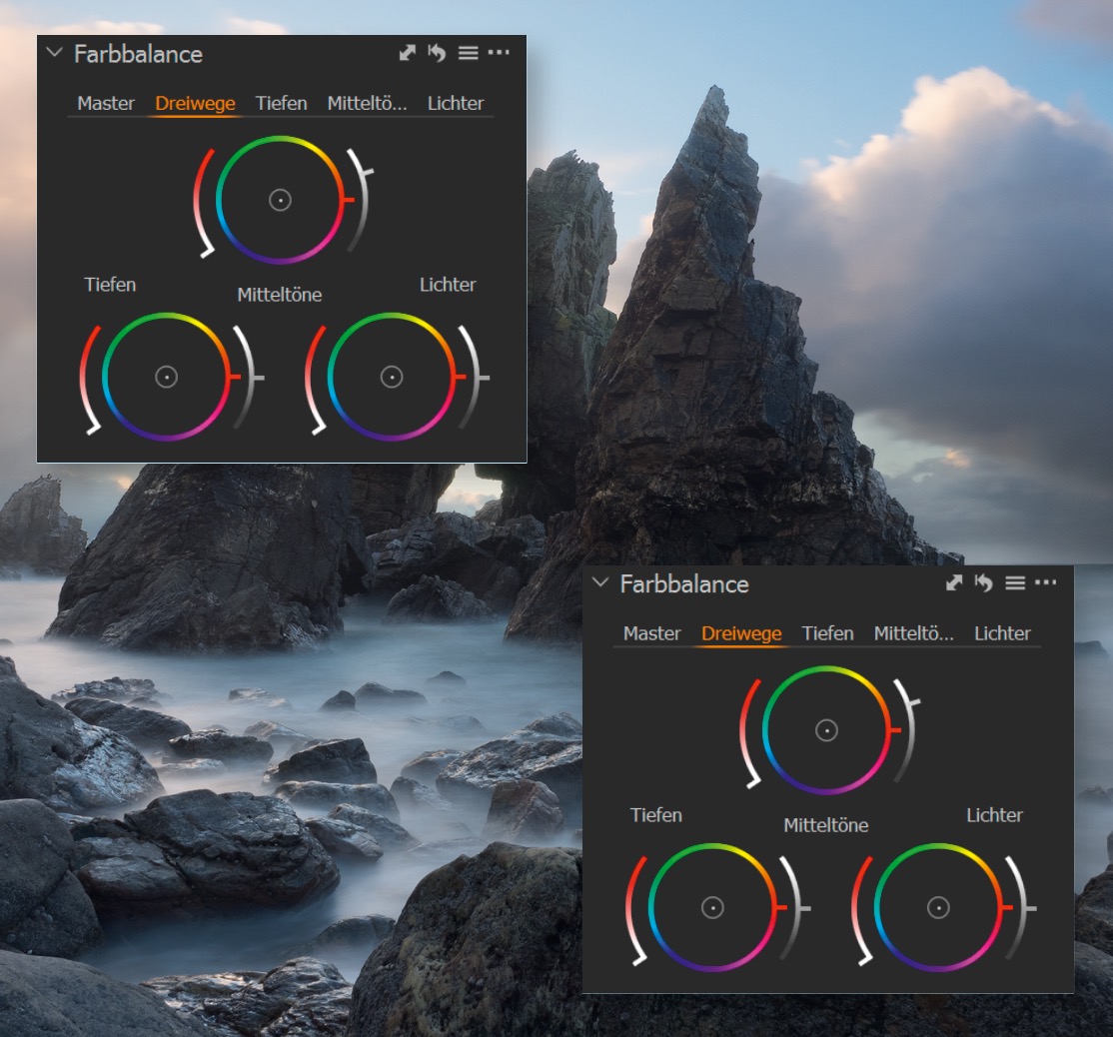Collapse the lower Farbbalance panel with its chevron
Screen dimensions: 1113x1037
coord(600,583)
